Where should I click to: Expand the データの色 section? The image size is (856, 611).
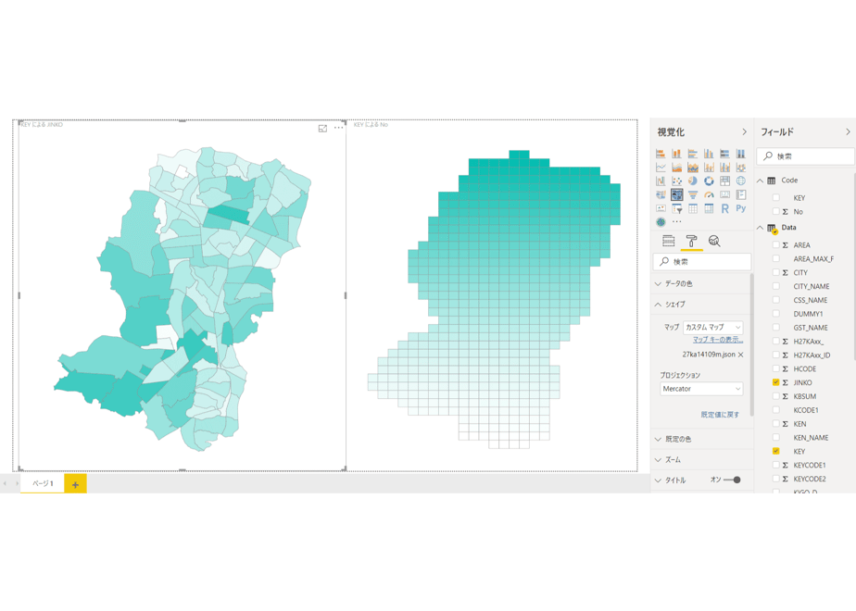[701, 283]
